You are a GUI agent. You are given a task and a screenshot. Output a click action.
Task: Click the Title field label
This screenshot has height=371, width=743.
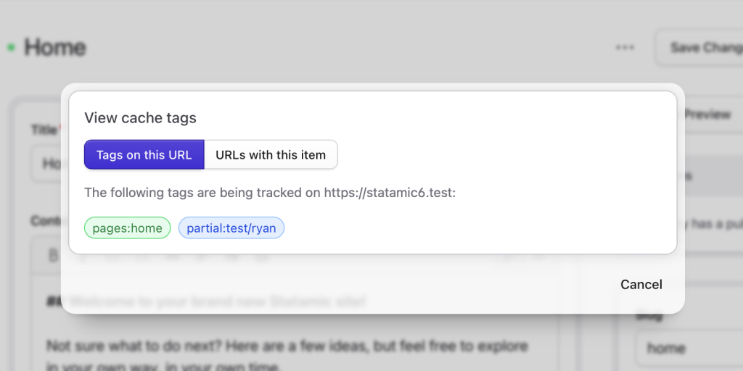pyautogui.click(x=44, y=130)
